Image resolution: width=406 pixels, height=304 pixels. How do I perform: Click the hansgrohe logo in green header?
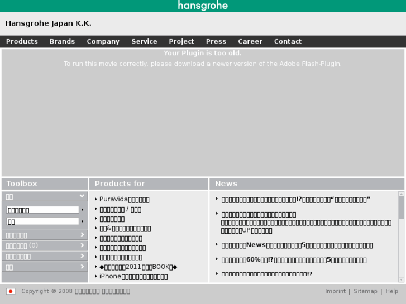203,6
